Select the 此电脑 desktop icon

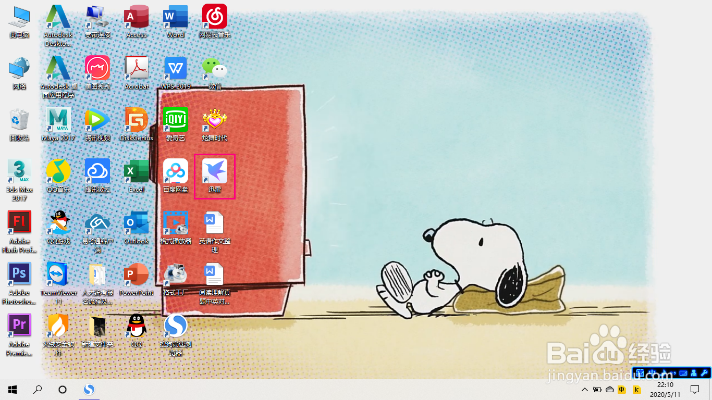[x=19, y=22]
